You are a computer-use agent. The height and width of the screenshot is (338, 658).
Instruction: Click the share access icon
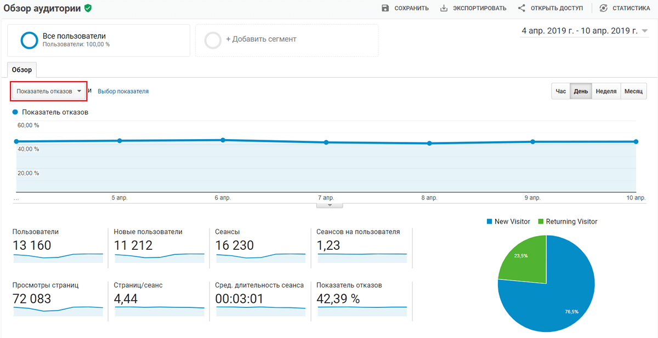[x=521, y=8]
